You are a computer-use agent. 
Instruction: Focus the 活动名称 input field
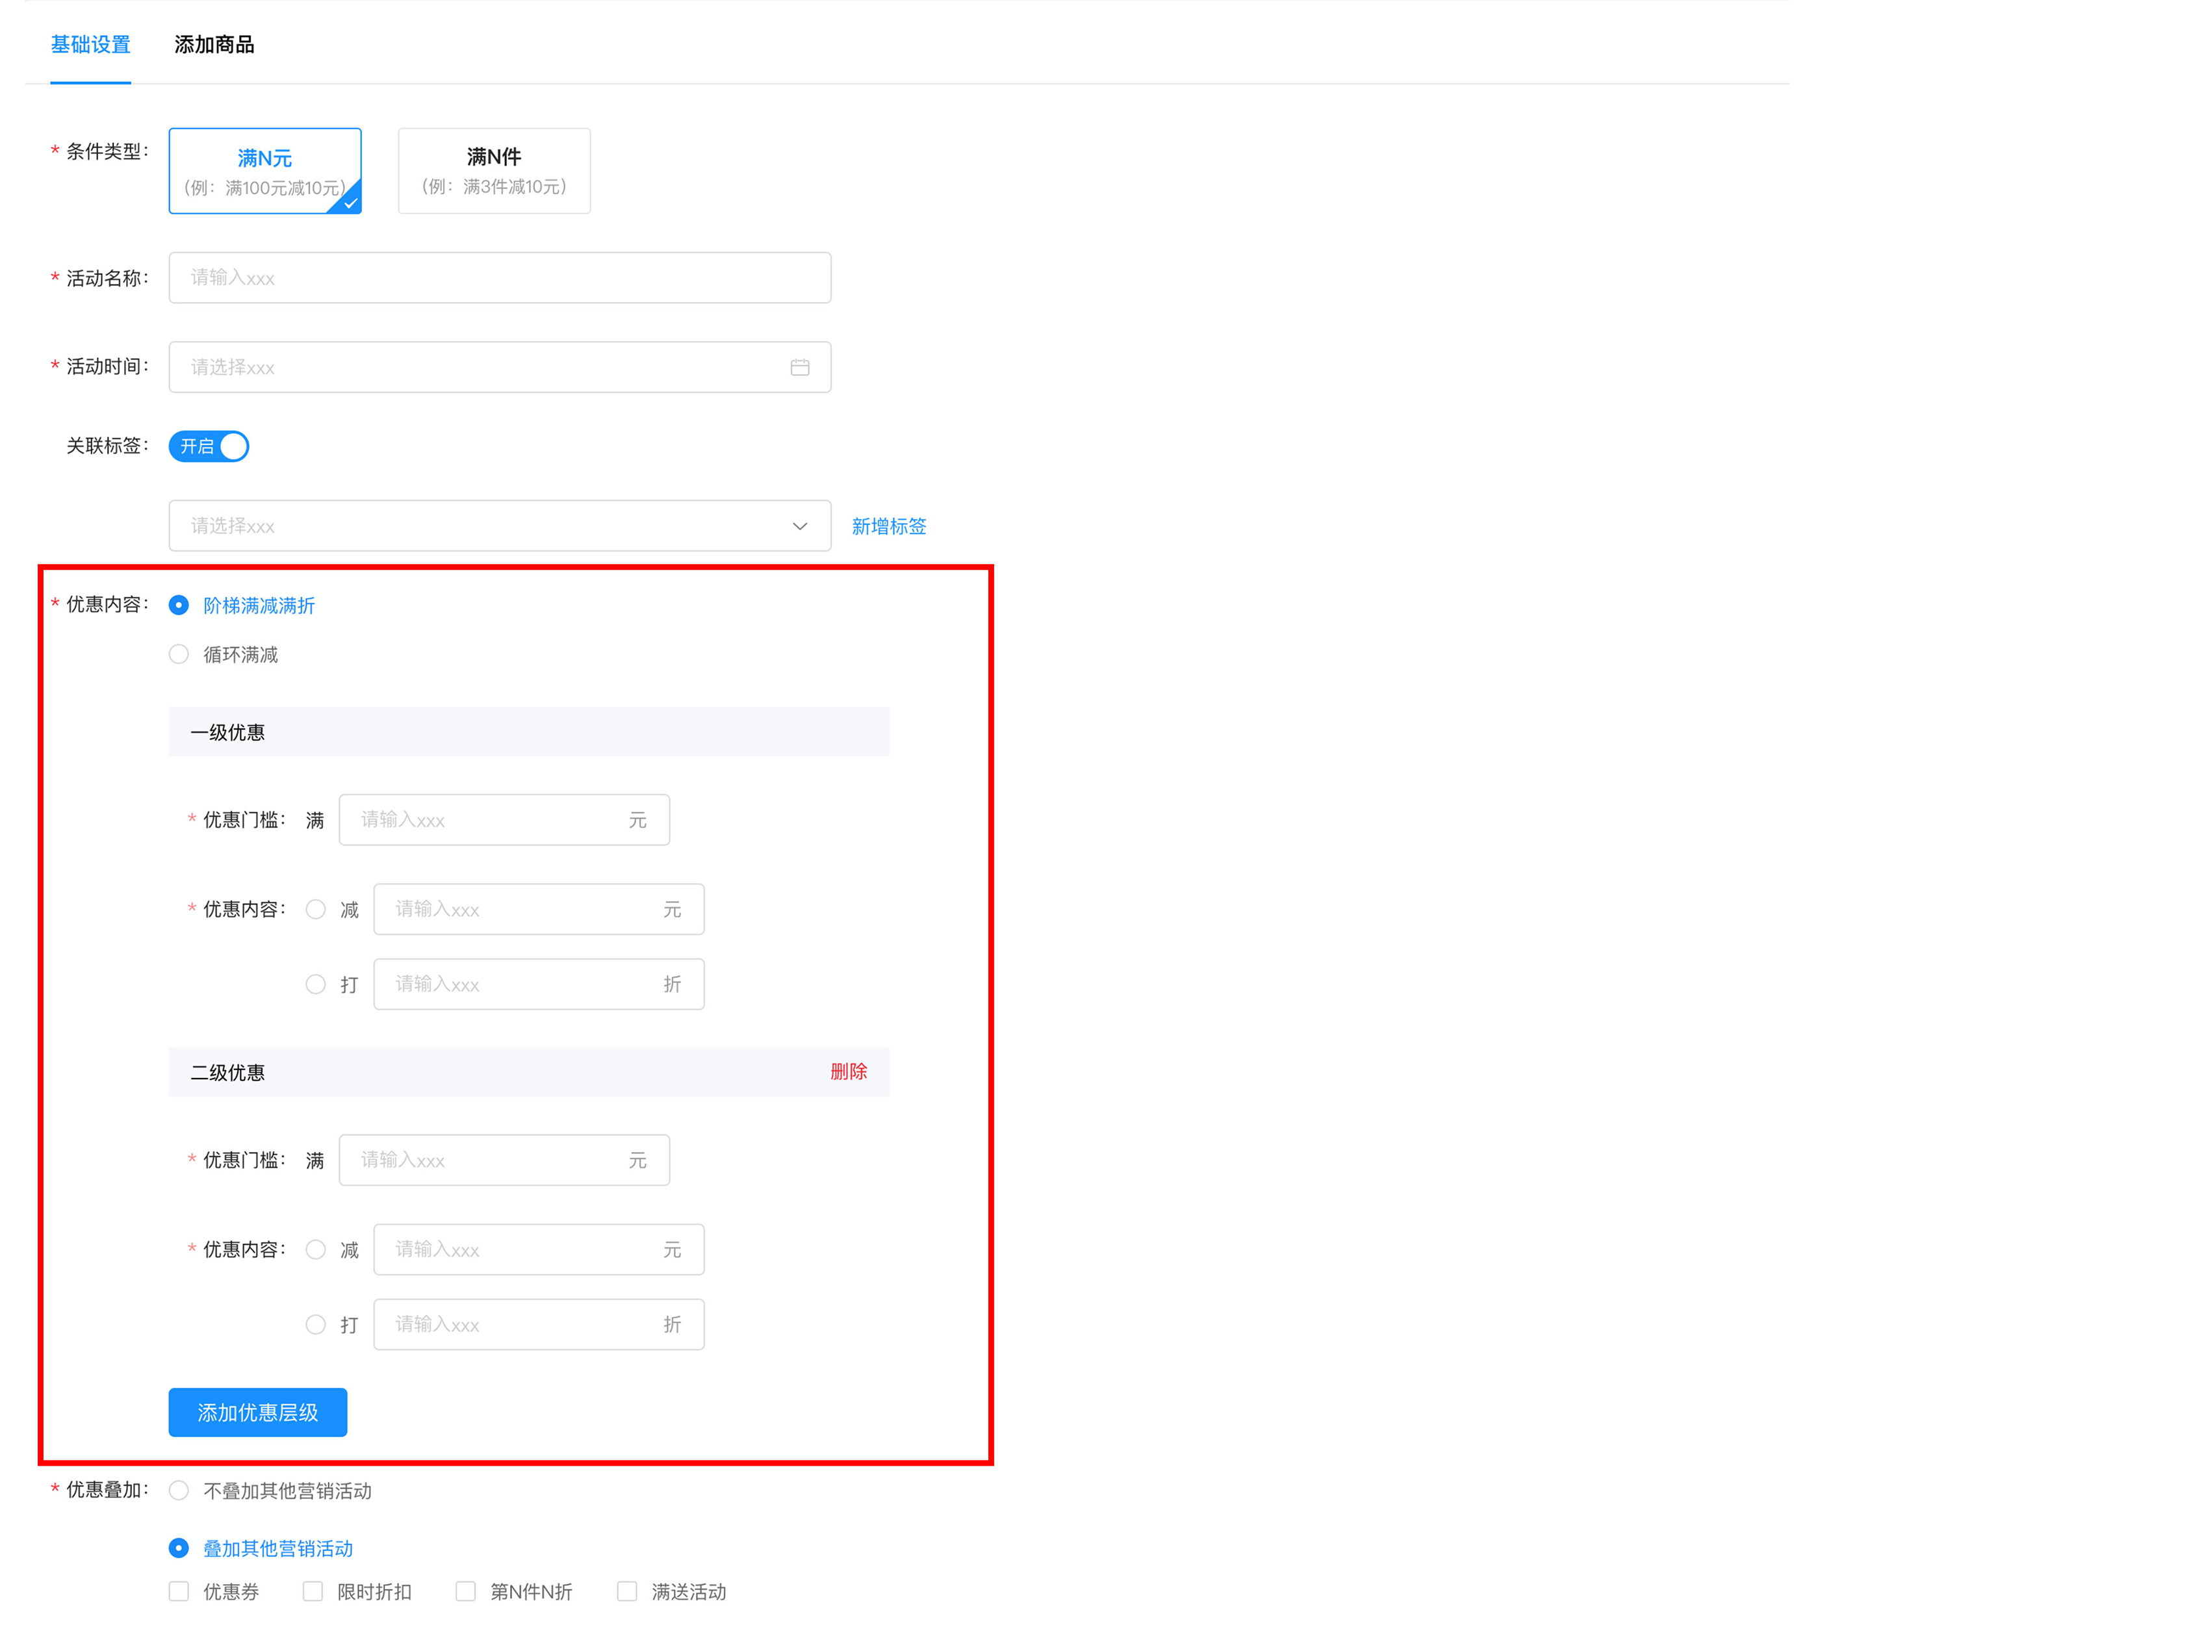(499, 277)
